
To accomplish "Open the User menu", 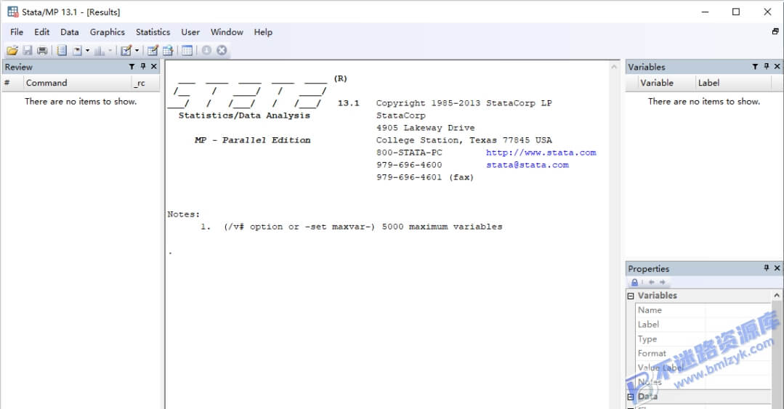I will 190,32.
